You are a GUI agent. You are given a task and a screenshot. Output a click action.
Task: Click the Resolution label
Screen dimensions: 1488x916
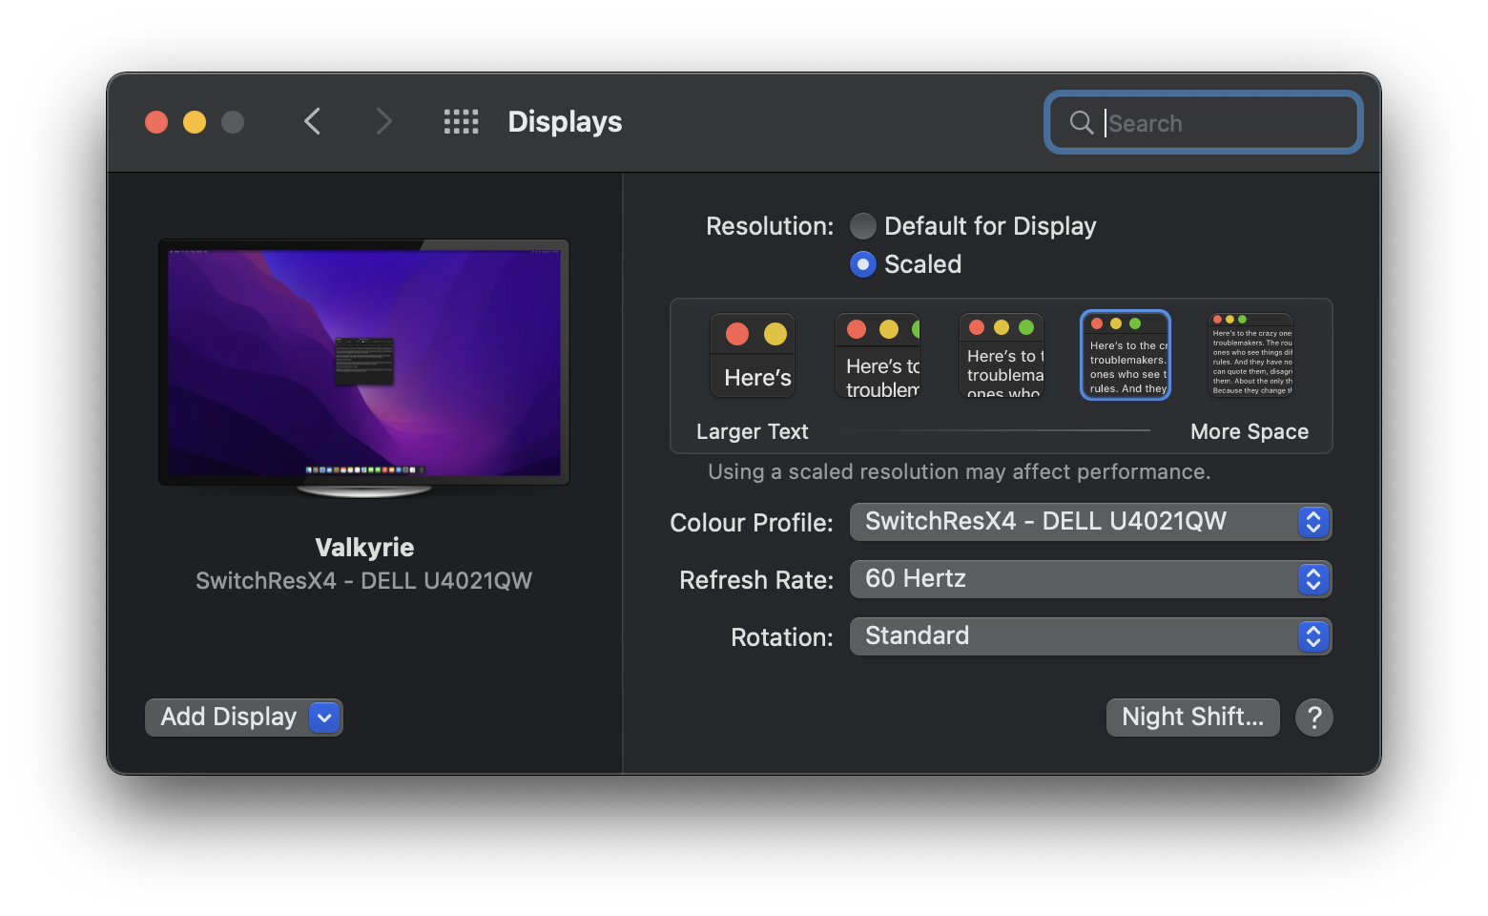[x=770, y=226]
